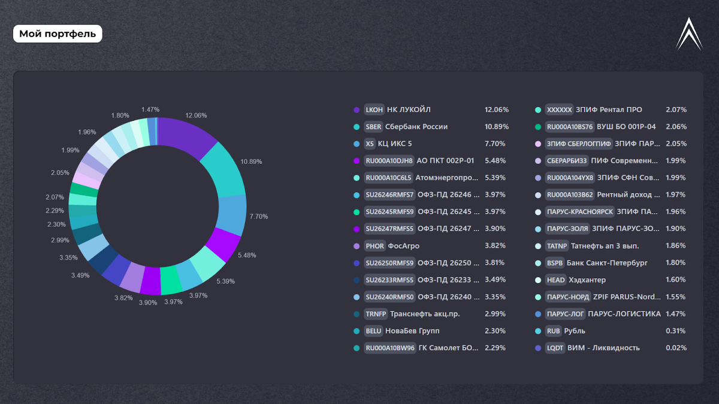Click the PHOR ticker badge
The width and height of the screenshot is (719, 404).
[x=374, y=246]
